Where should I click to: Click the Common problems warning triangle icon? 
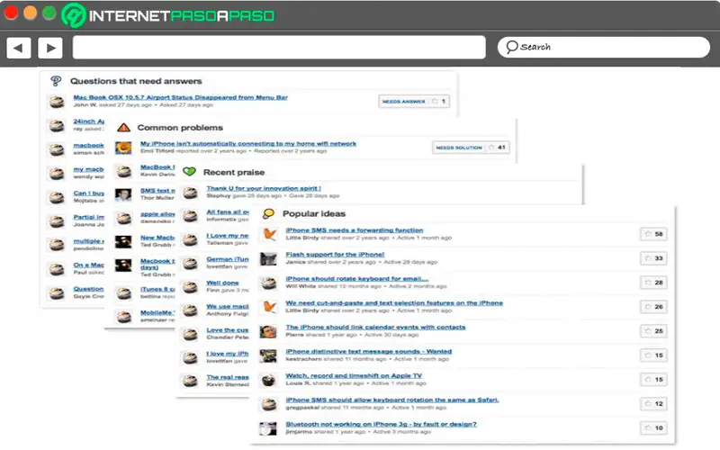pos(123,127)
